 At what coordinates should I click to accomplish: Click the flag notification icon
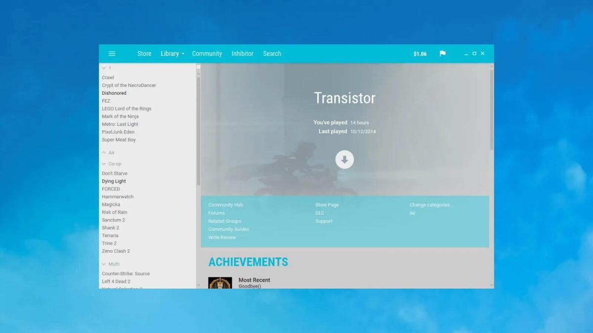(442, 54)
